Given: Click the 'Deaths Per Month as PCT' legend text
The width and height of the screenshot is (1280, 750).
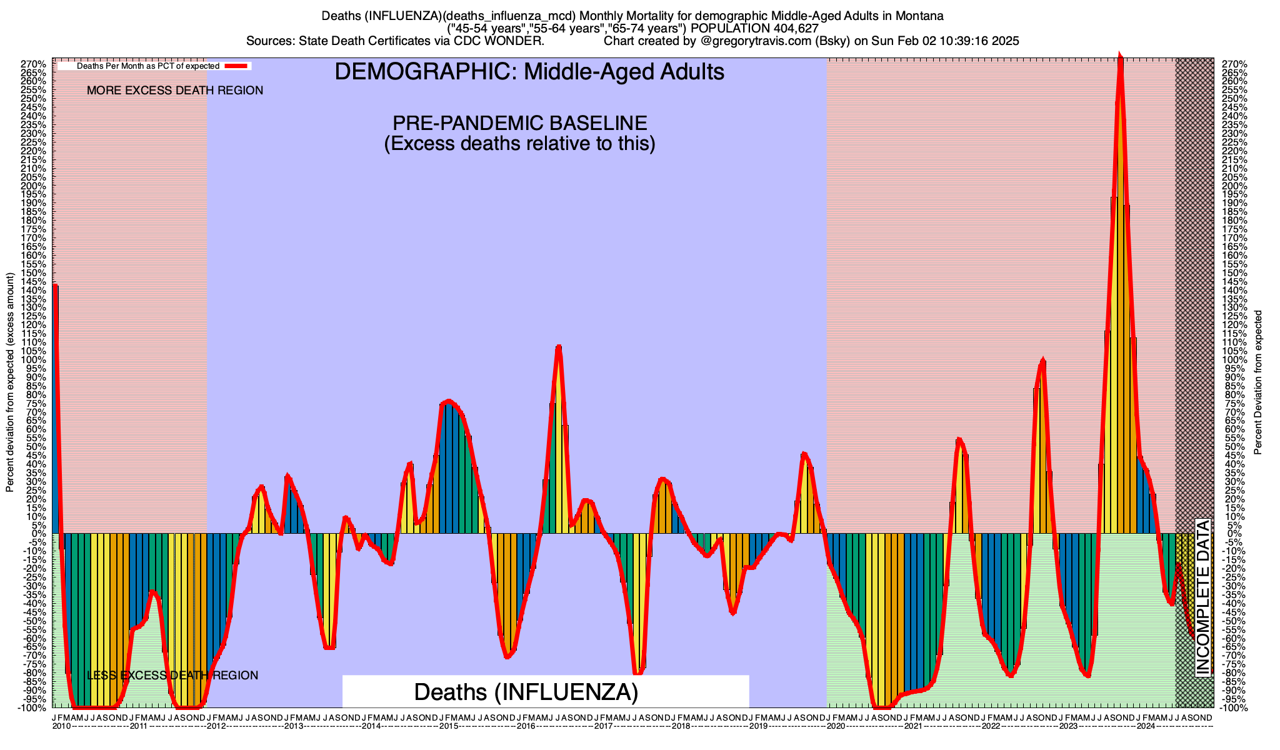Looking at the screenshot, I should 147,66.
